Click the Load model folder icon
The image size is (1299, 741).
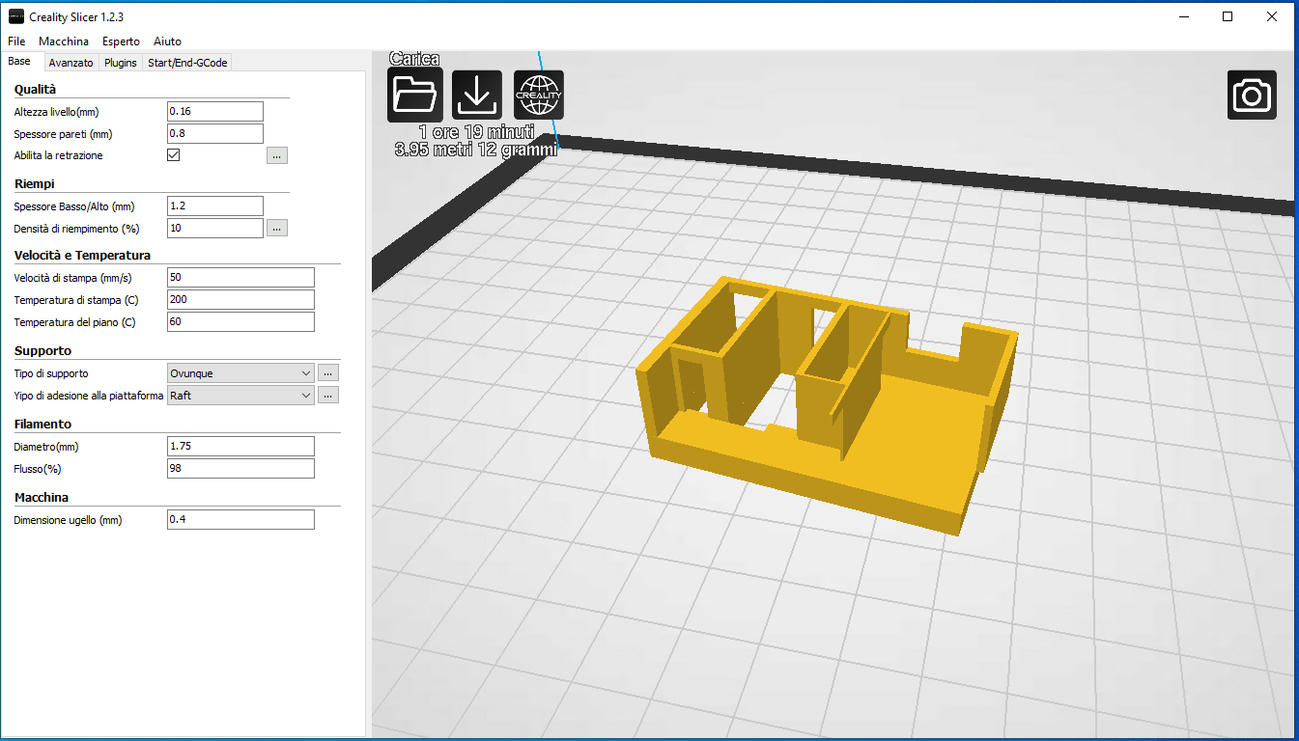pos(415,95)
